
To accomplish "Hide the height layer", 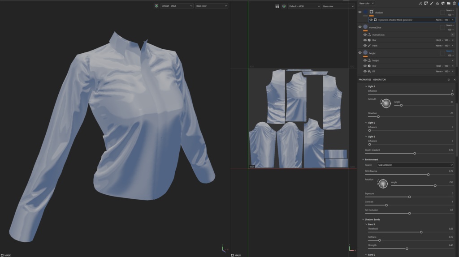I will [x=360, y=53].
